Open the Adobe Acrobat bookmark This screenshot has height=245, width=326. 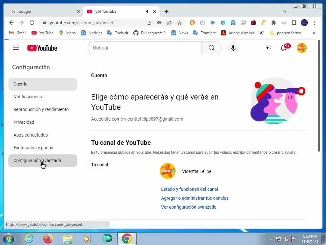237,33
